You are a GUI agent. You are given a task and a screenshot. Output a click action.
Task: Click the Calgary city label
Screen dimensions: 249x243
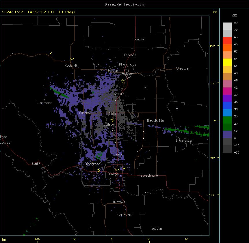pyautogui.click(x=115, y=174)
